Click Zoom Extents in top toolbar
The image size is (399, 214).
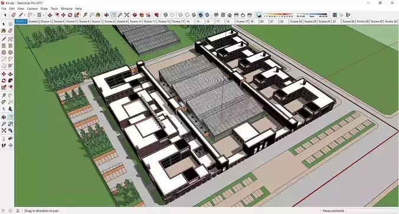[x=127, y=15]
